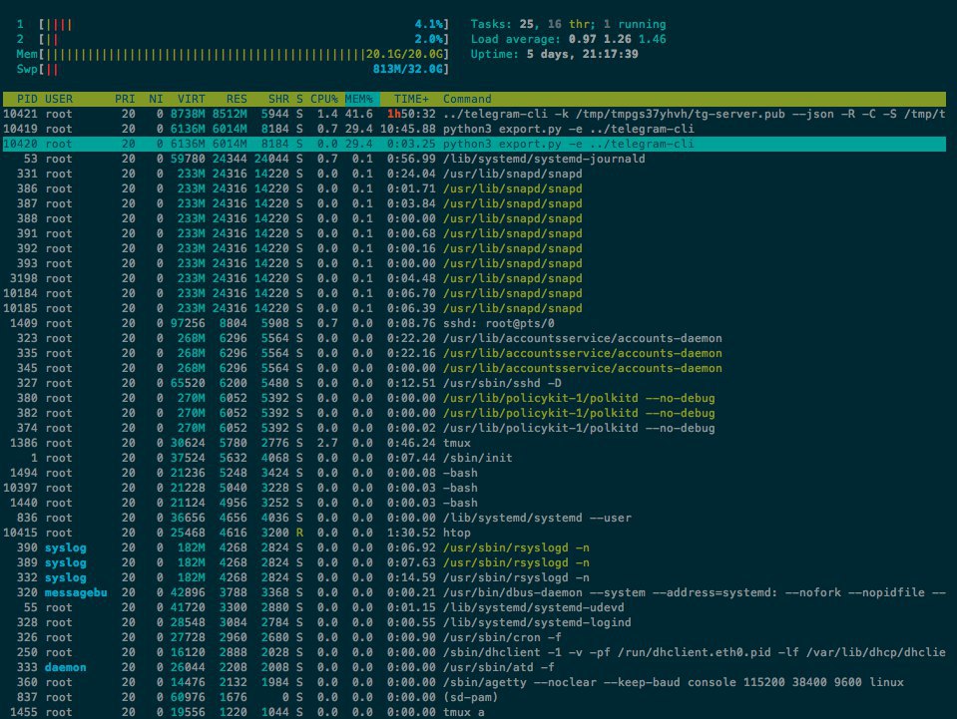Select the VIRT column header
957x719 pixels.
(191, 99)
